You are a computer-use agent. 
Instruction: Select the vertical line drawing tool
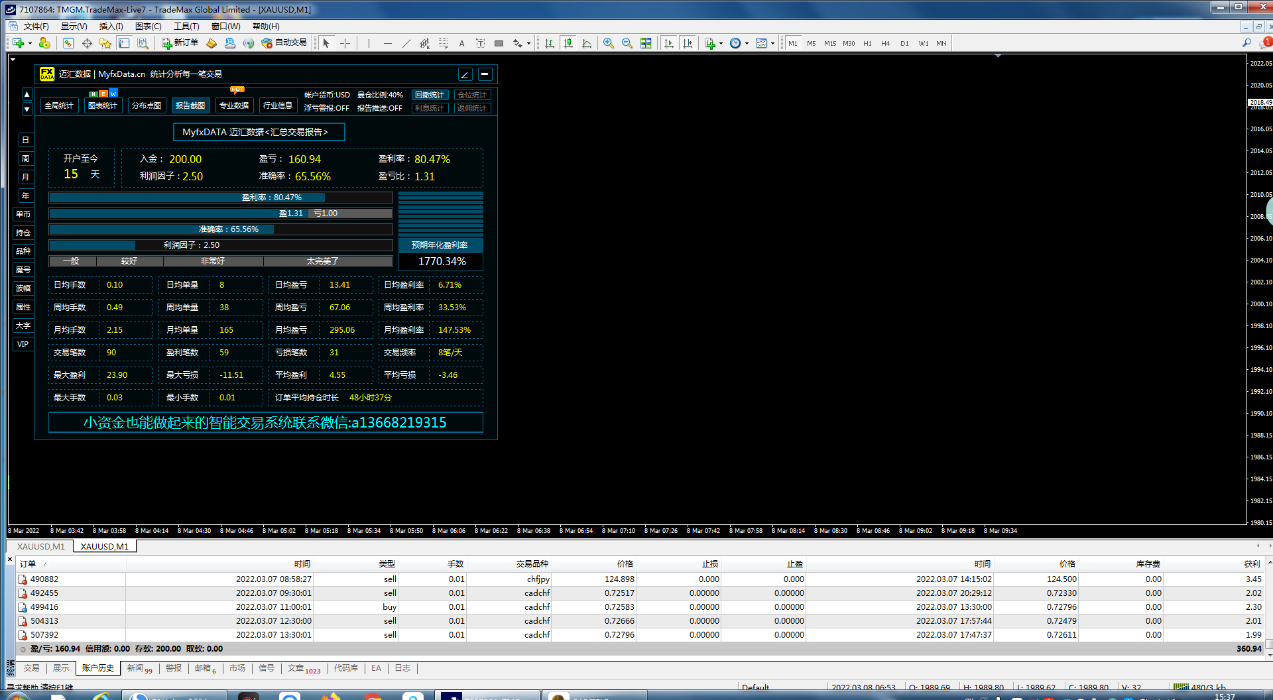click(368, 43)
